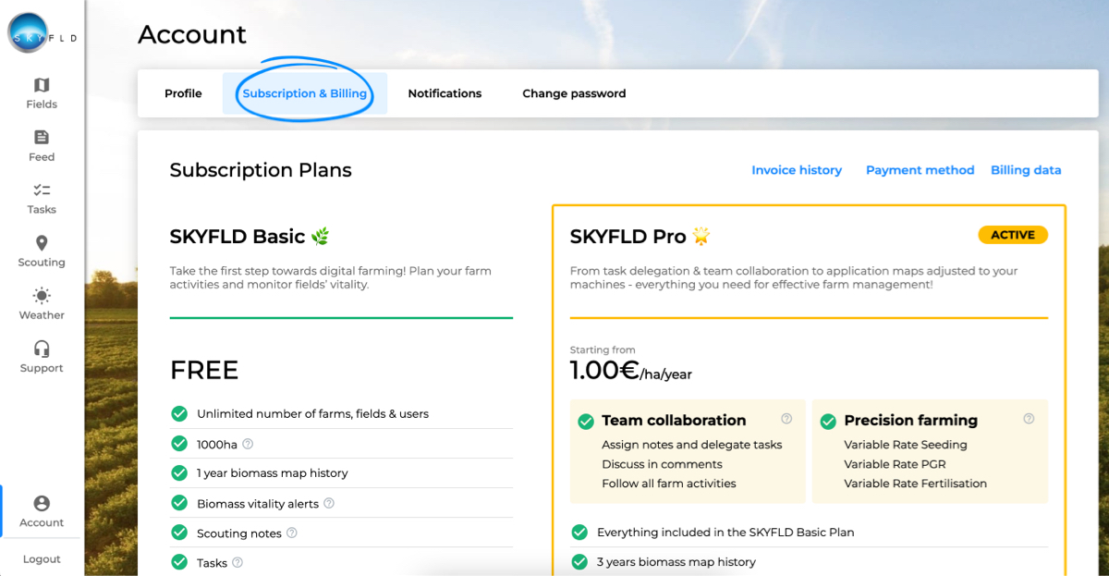This screenshot has width=1109, height=576.
Task: Click the help icon beside Scouting notes
Action: tap(292, 533)
